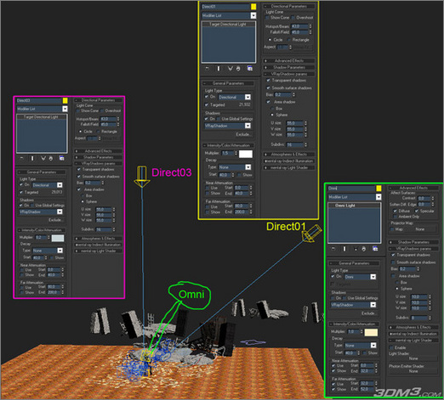Collapse General Parameters rollout in Direct01 panel
The image size is (444, 400).
pos(228,83)
